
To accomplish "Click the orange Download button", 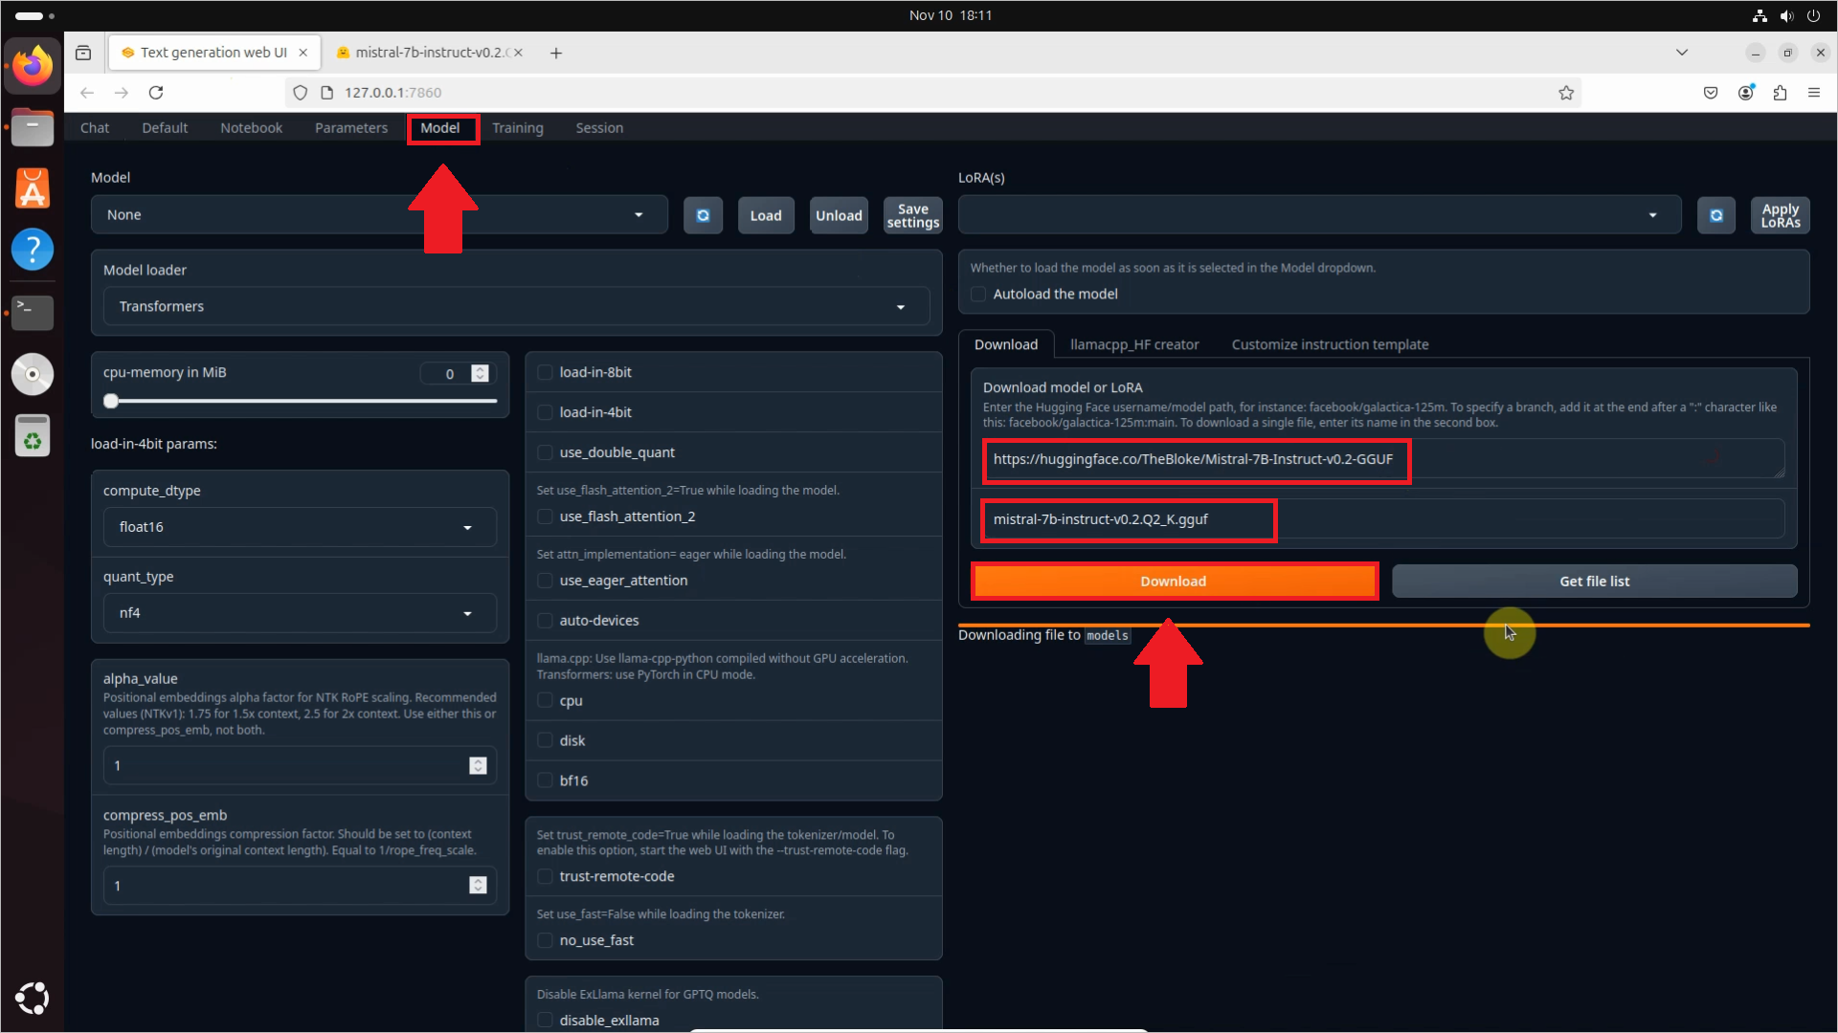I will click(1174, 582).
